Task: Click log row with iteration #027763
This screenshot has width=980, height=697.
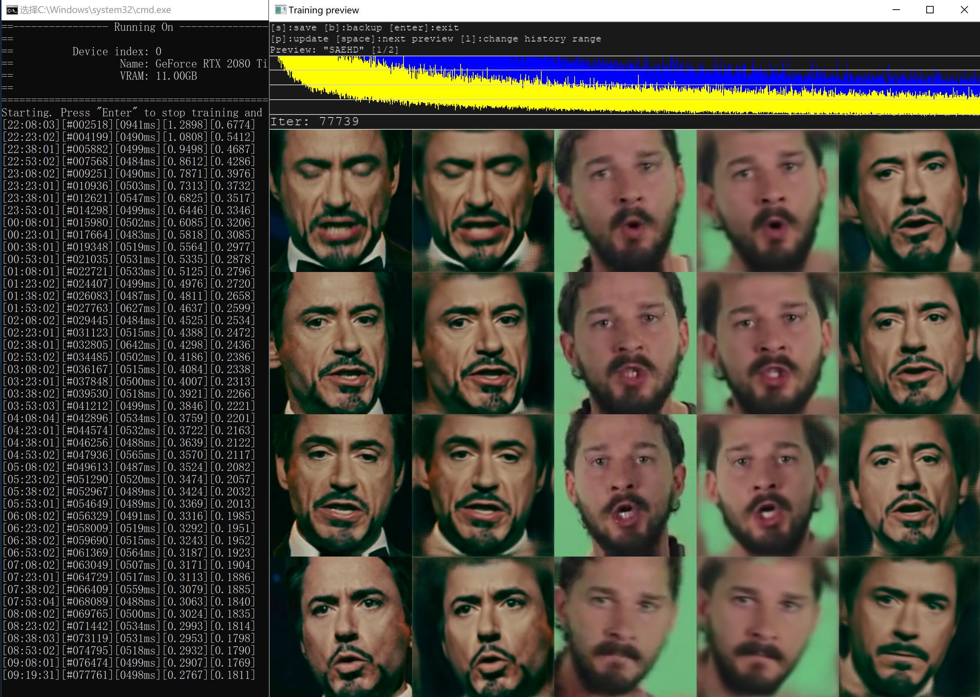Action: coord(129,308)
